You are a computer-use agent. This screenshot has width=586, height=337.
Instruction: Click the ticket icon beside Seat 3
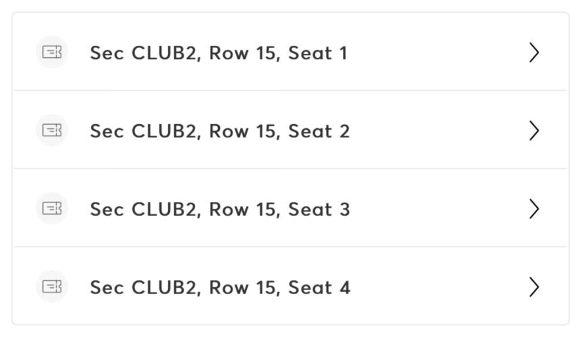[52, 208]
